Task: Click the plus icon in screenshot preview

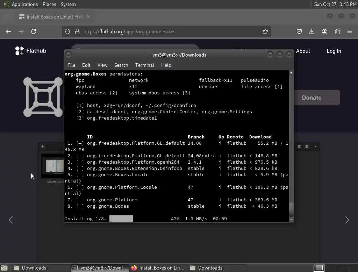Action: pyautogui.click(x=42, y=146)
